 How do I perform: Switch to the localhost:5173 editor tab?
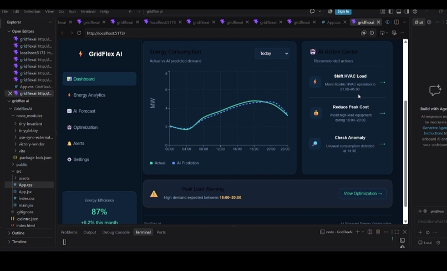pos(162,22)
